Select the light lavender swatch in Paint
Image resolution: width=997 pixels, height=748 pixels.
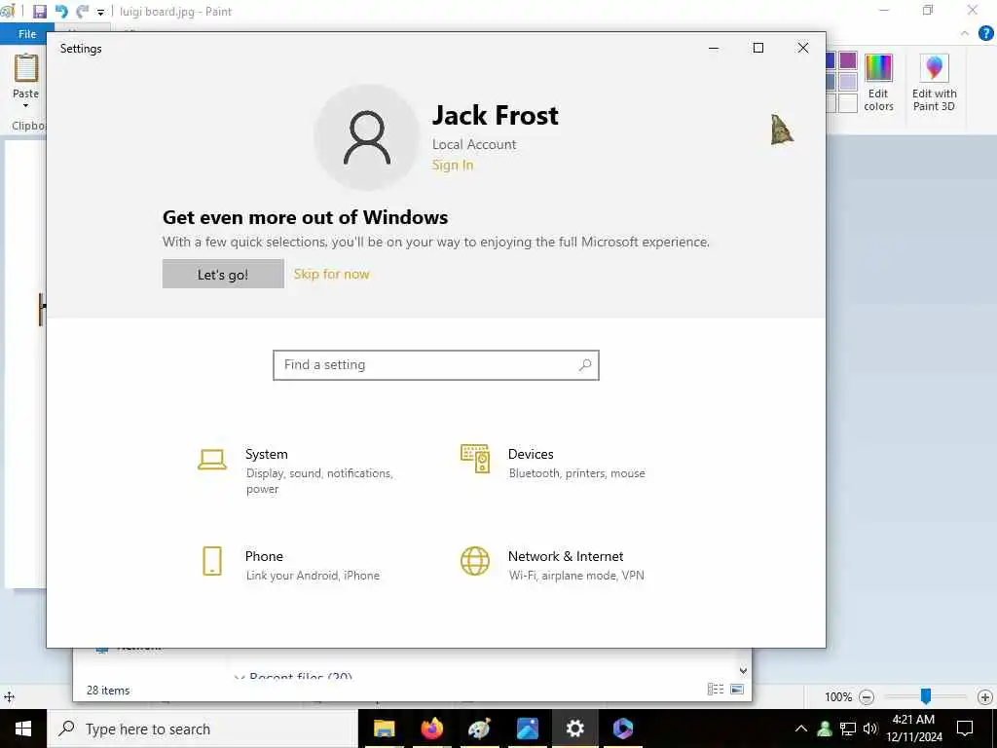[848, 82]
